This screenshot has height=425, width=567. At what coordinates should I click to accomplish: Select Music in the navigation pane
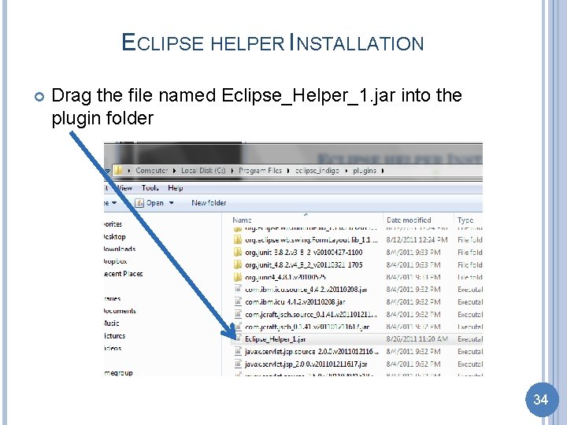tap(112, 323)
